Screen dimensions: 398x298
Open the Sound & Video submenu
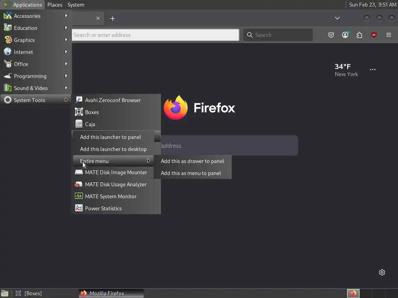pyautogui.click(x=36, y=88)
